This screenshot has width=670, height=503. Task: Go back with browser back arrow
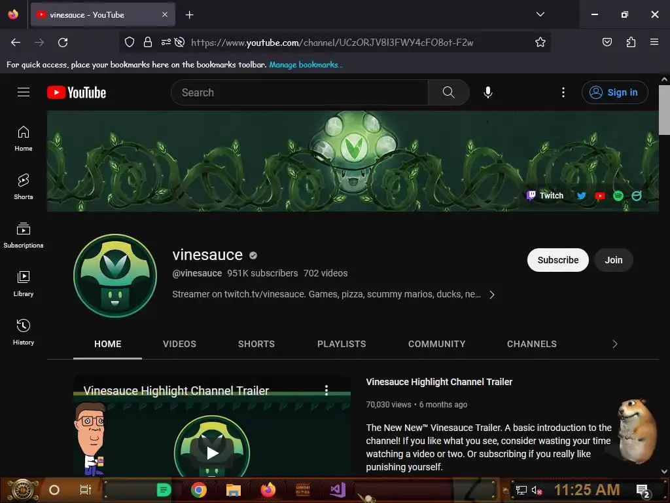16,43
